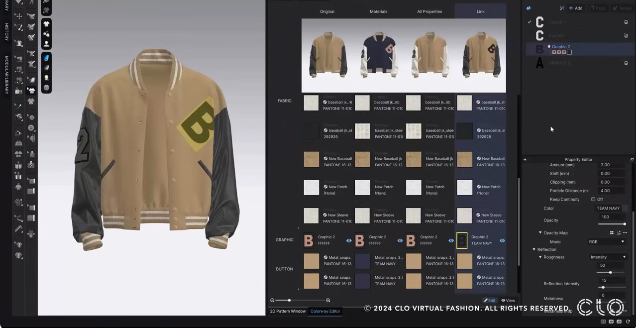Click the Opacity Map more options icon

point(625,233)
